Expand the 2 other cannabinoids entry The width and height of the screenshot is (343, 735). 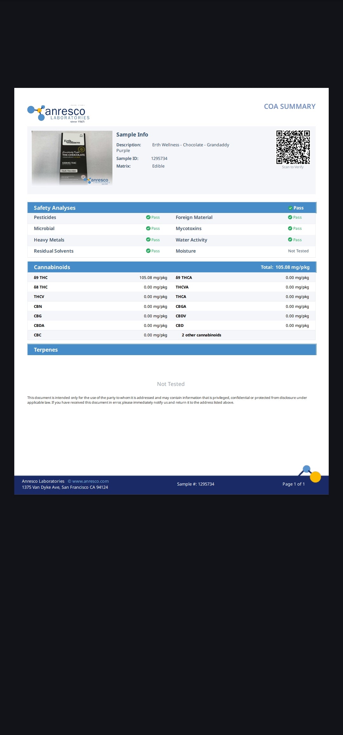201,335
